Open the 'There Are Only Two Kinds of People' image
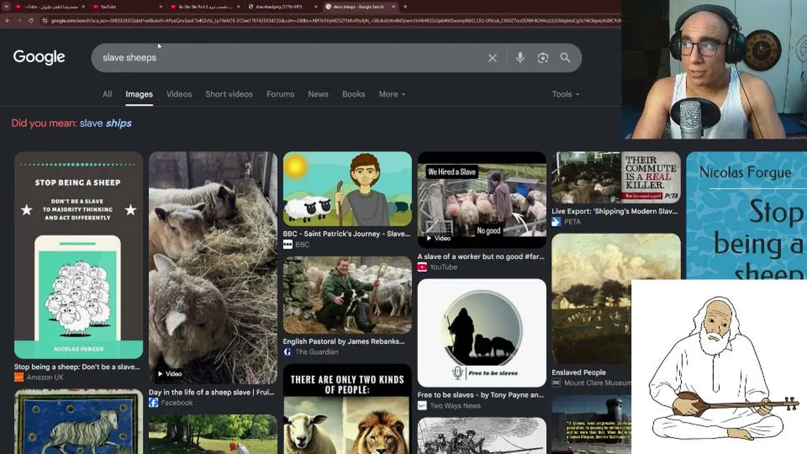 [347, 409]
